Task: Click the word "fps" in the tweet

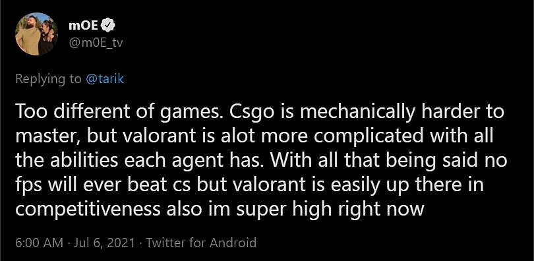Action: (x=29, y=185)
